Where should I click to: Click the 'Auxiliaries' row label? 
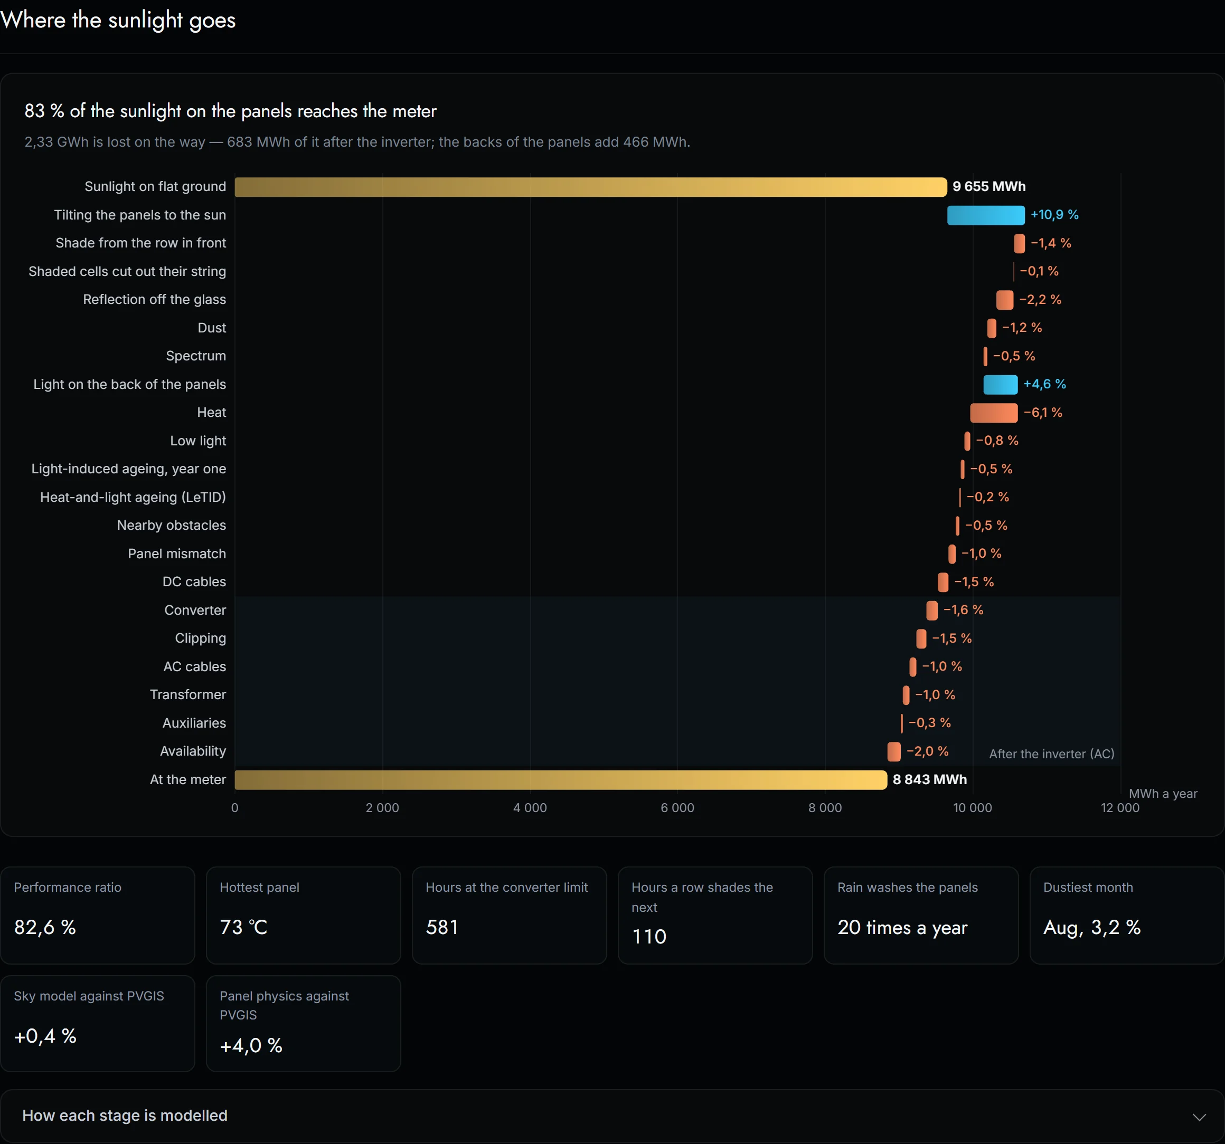(x=194, y=723)
